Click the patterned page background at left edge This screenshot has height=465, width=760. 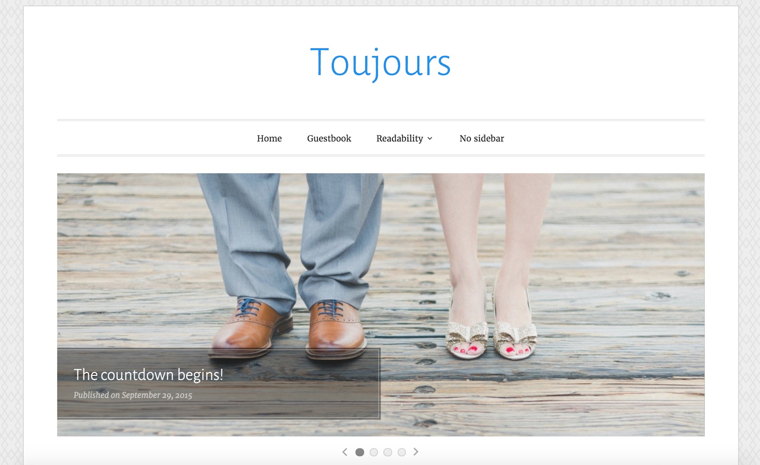[10, 237]
